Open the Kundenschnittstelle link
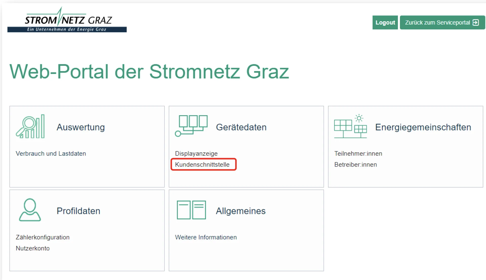The height and width of the screenshot is (280, 486). 202,165
